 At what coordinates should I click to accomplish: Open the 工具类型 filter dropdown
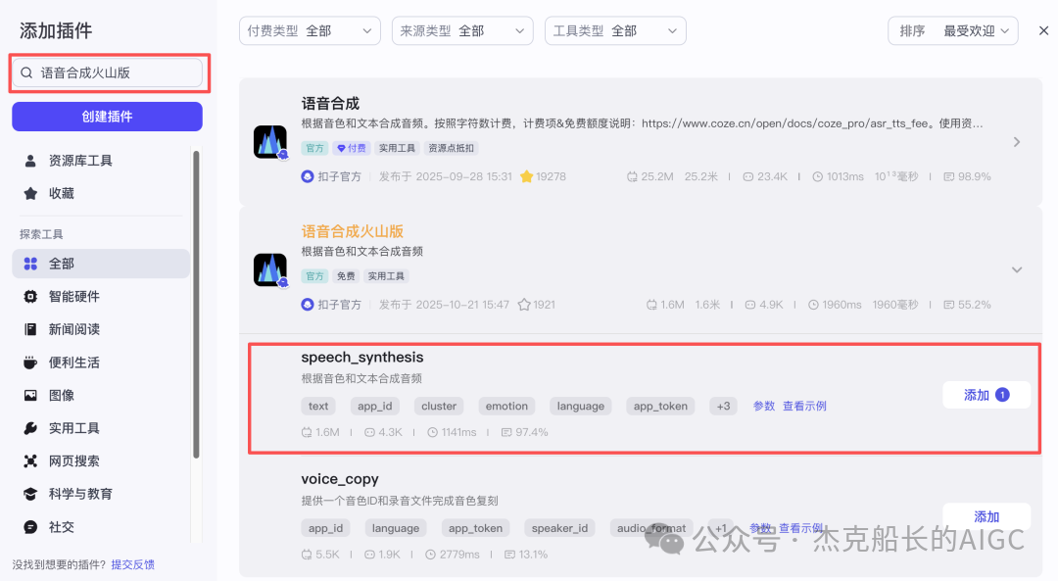pos(615,31)
